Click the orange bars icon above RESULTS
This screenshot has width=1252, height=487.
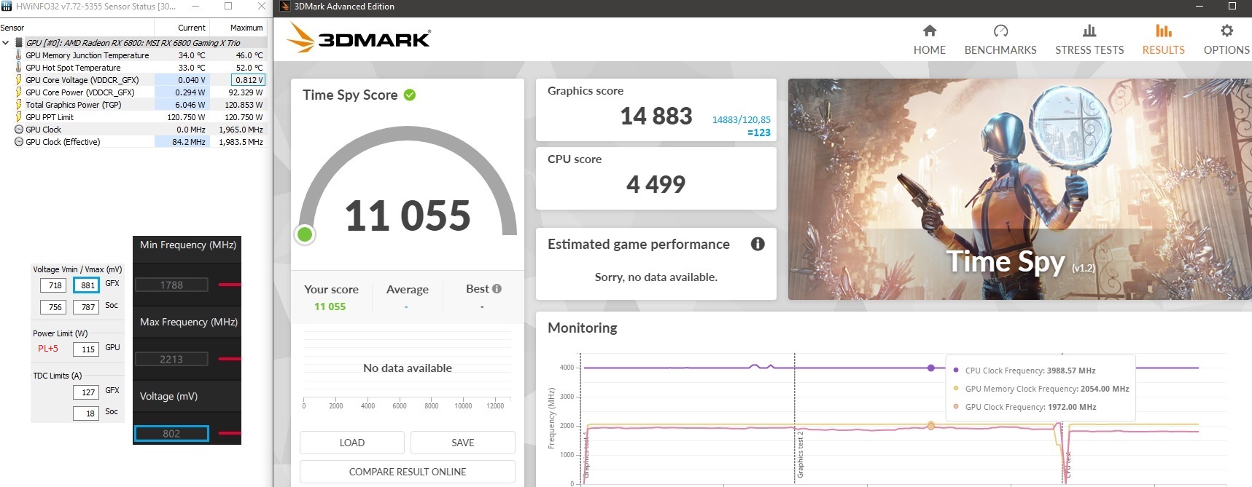tap(1164, 31)
